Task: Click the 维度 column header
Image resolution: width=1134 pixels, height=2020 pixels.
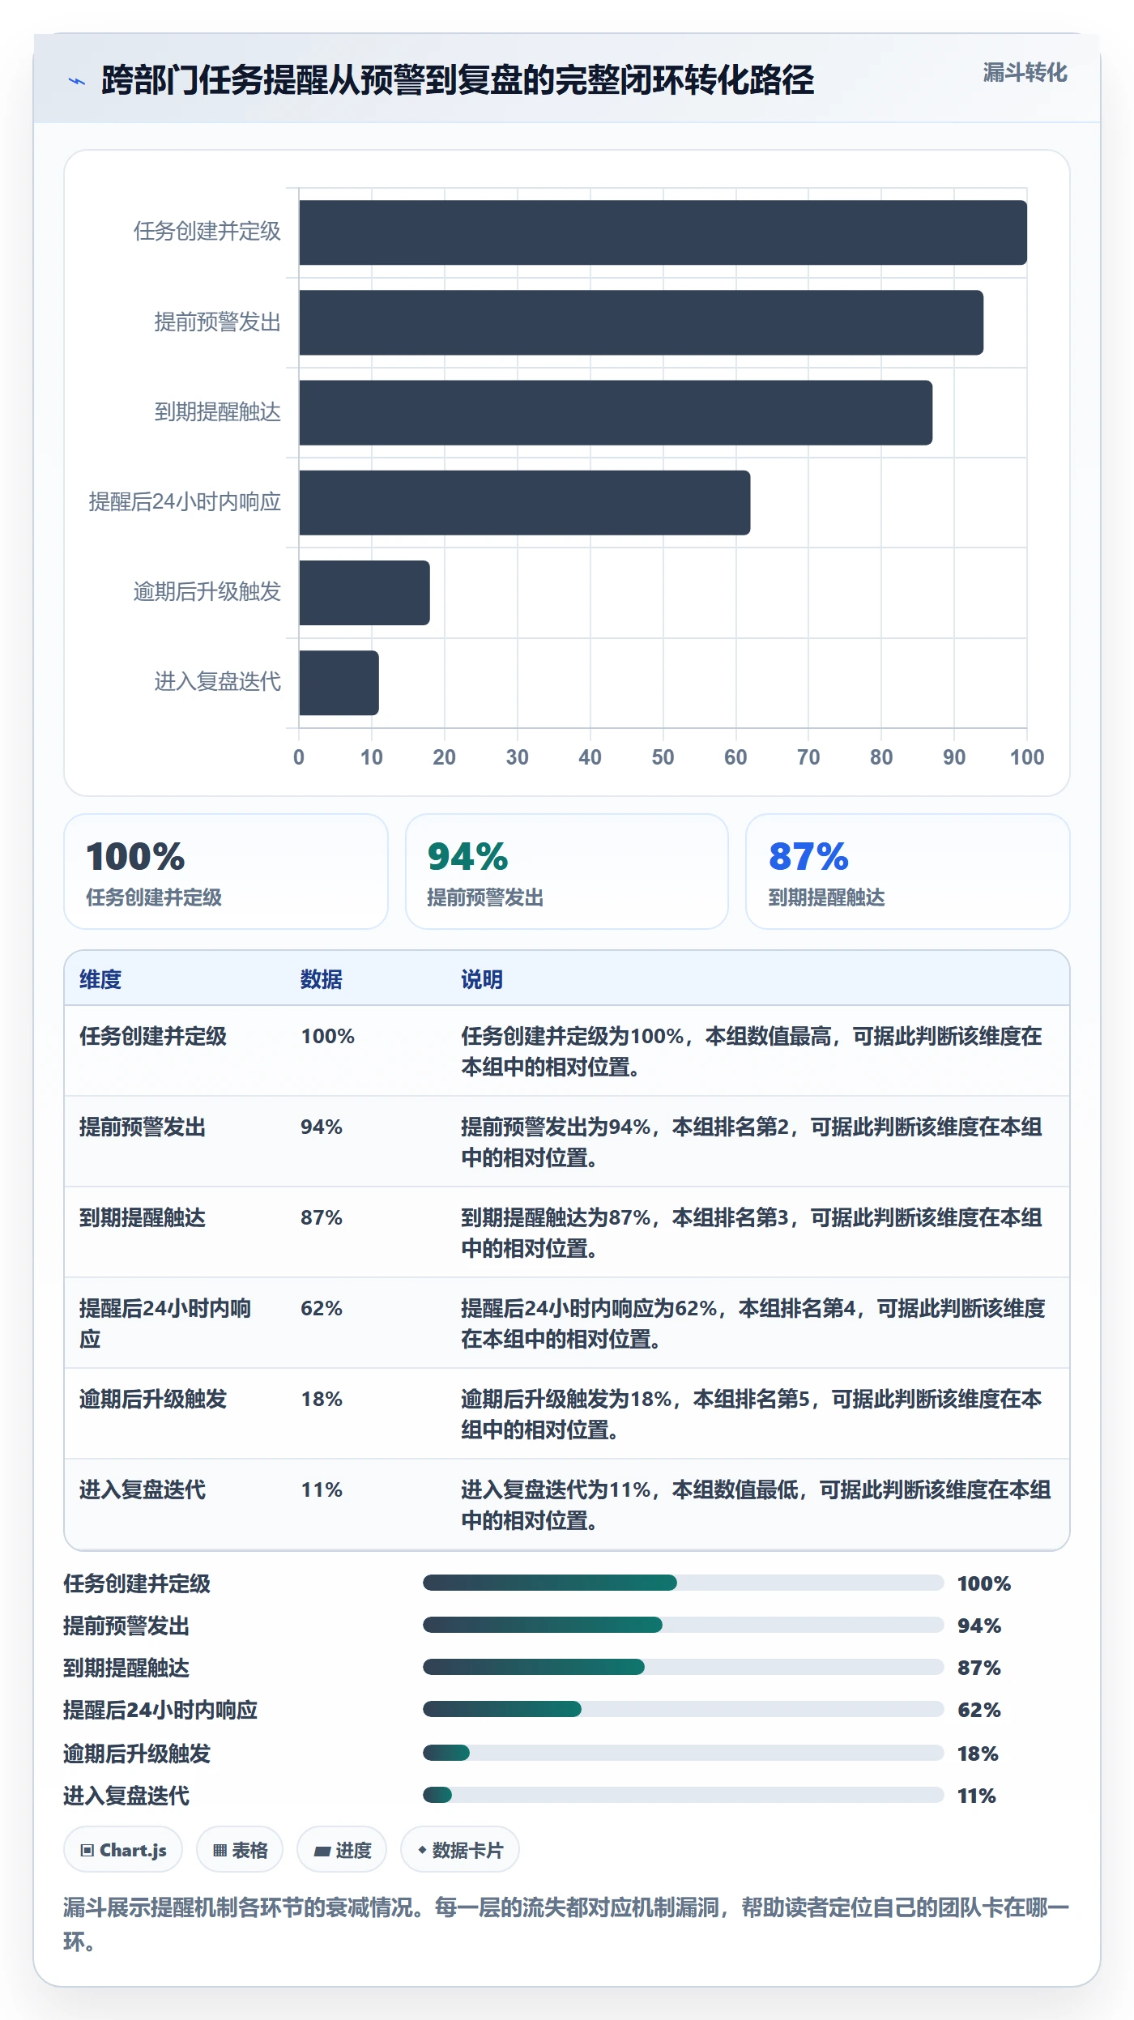Action: (100, 979)
